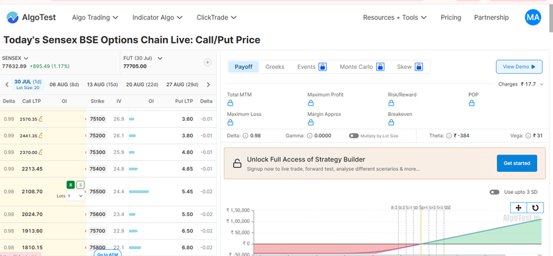Go to previous expiry dates arrow
Screen dimensions: 553x256
(7, 84)
